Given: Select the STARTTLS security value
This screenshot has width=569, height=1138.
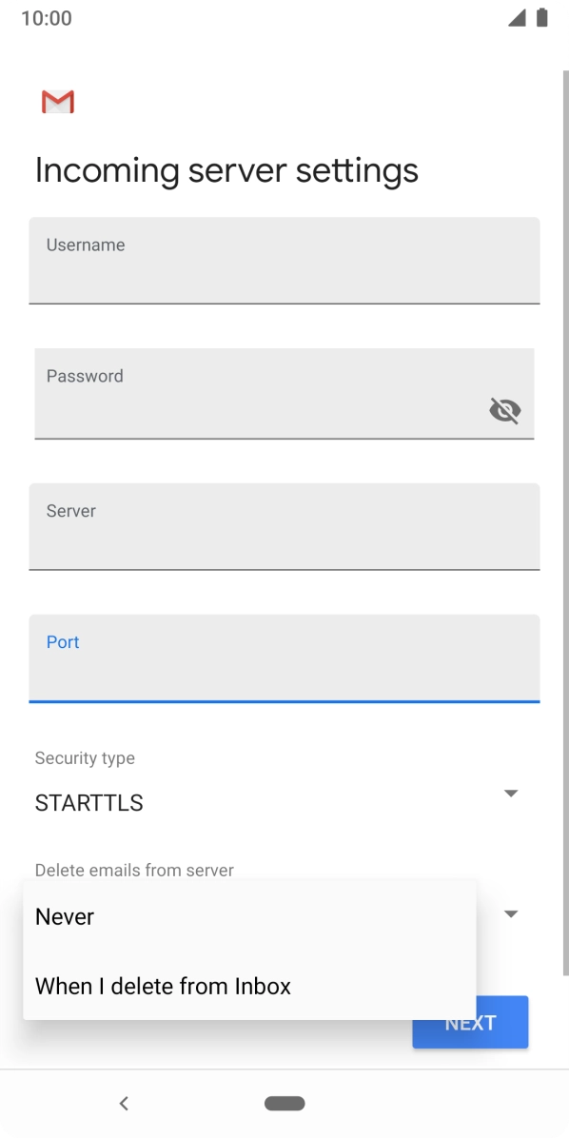Looking at the screenshot, I should (x=88, y=802).
